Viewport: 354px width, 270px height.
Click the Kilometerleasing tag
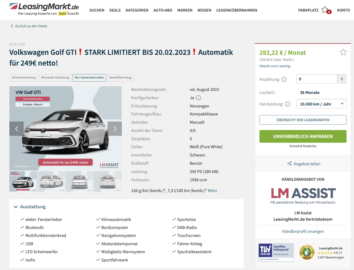(x=24, y=78)
